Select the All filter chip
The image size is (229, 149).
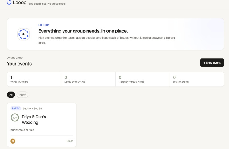[x=11, y=95]
